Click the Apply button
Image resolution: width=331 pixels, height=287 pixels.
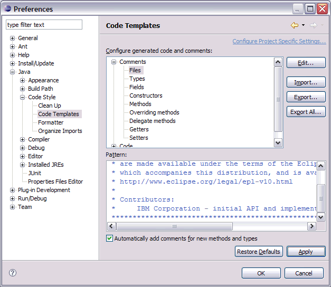coord(306,252)
